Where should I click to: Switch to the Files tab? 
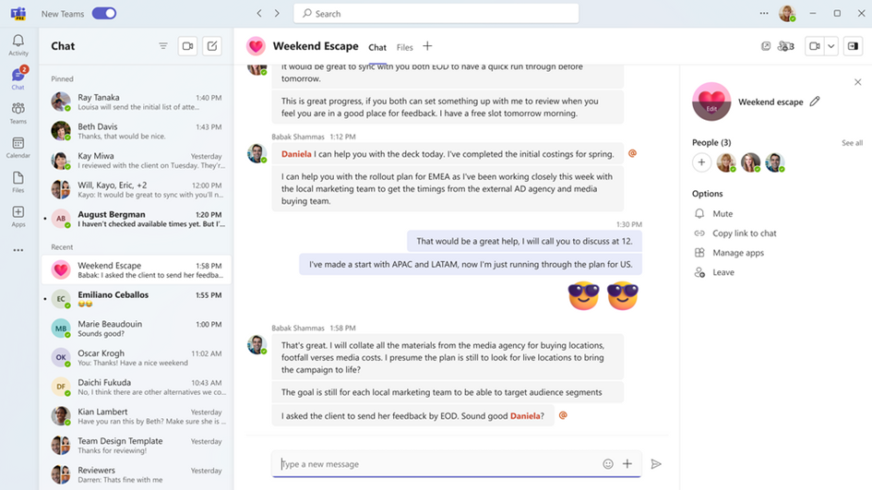point(404,47)
